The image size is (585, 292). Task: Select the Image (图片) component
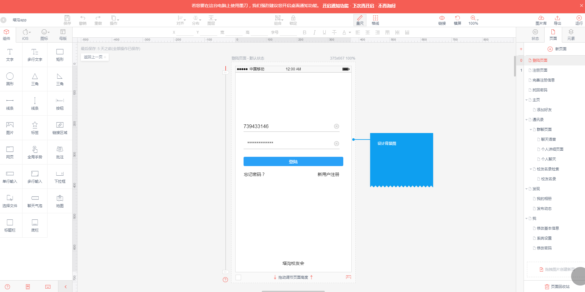point(10,128)
